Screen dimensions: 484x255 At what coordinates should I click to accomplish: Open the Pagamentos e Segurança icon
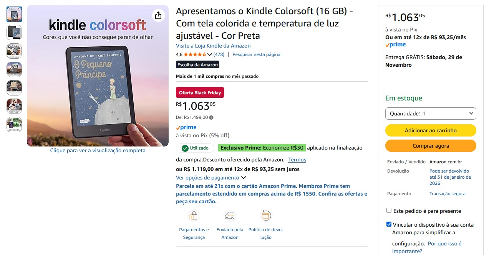point(194,216)
